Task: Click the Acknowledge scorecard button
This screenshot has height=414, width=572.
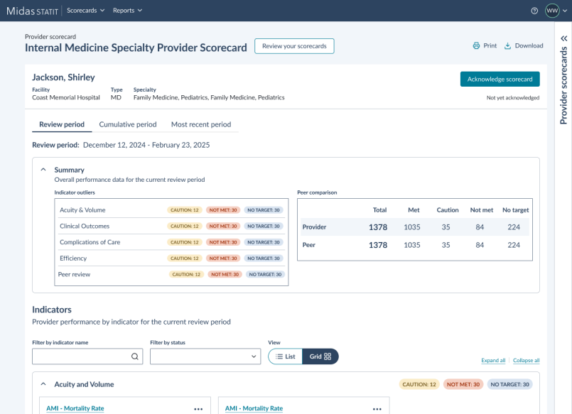Action: coord(500,79)
